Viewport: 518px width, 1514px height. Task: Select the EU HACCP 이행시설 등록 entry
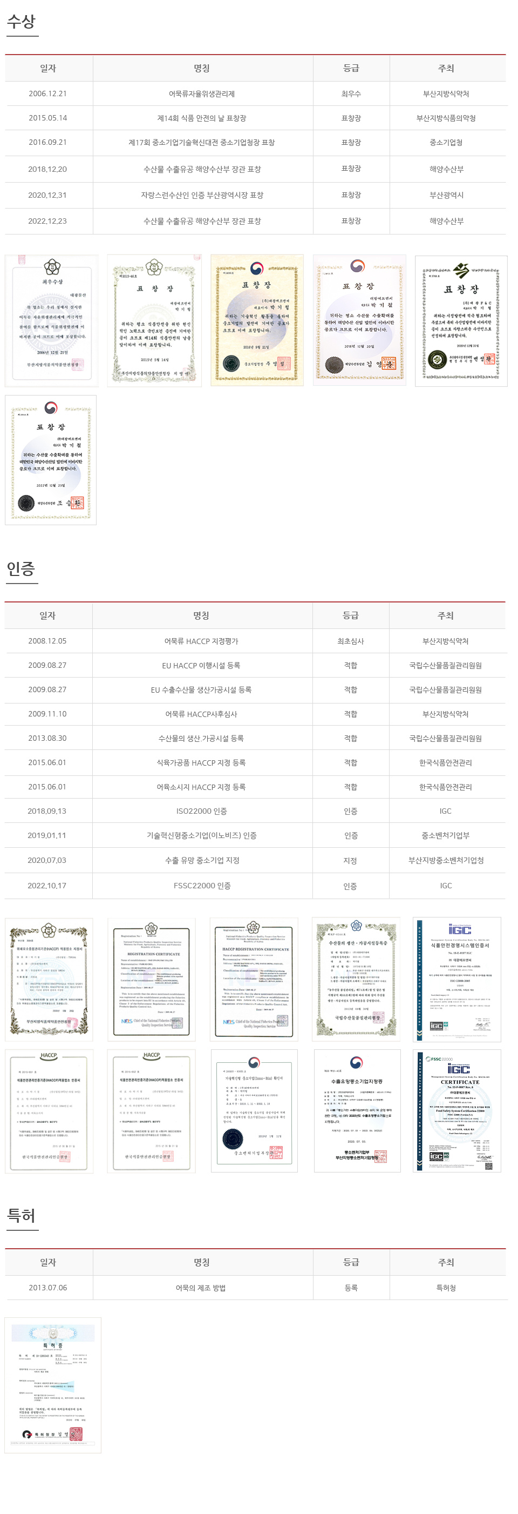click(201, 665)
